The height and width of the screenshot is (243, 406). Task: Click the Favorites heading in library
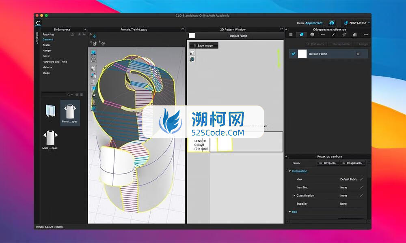click(x=48, y=34)
